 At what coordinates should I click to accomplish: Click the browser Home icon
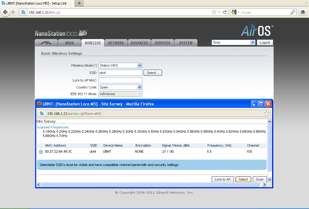coord(303,12)
